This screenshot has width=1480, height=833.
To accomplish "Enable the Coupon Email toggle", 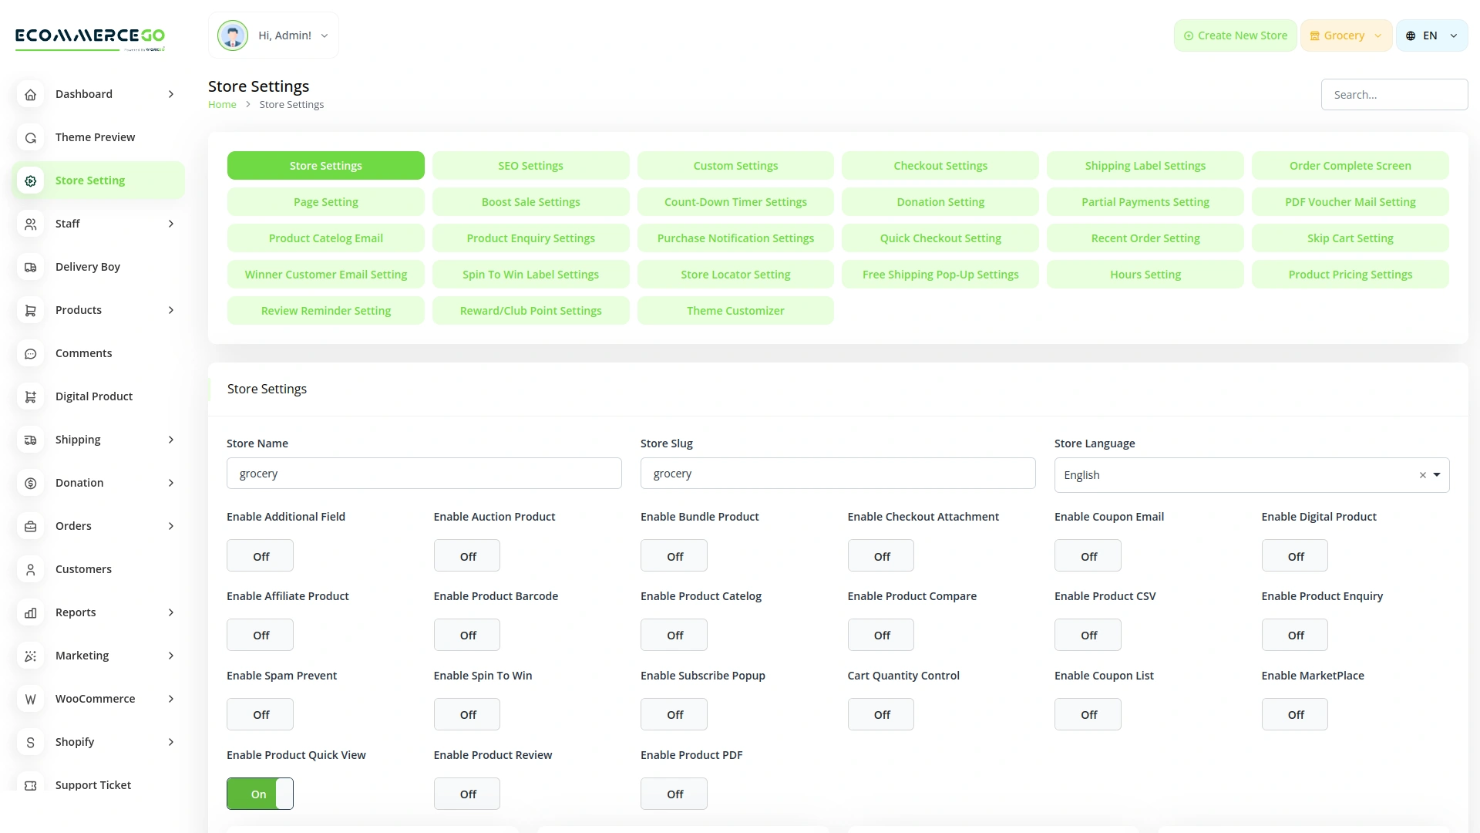I will point(1088,555).
